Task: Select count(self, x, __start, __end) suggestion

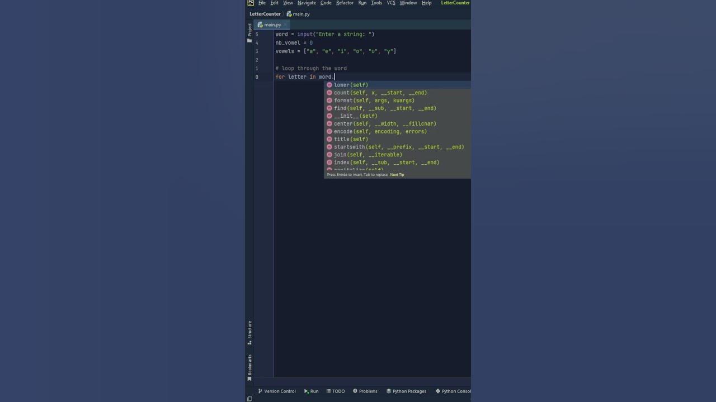Action: click(x=398, y=93)
